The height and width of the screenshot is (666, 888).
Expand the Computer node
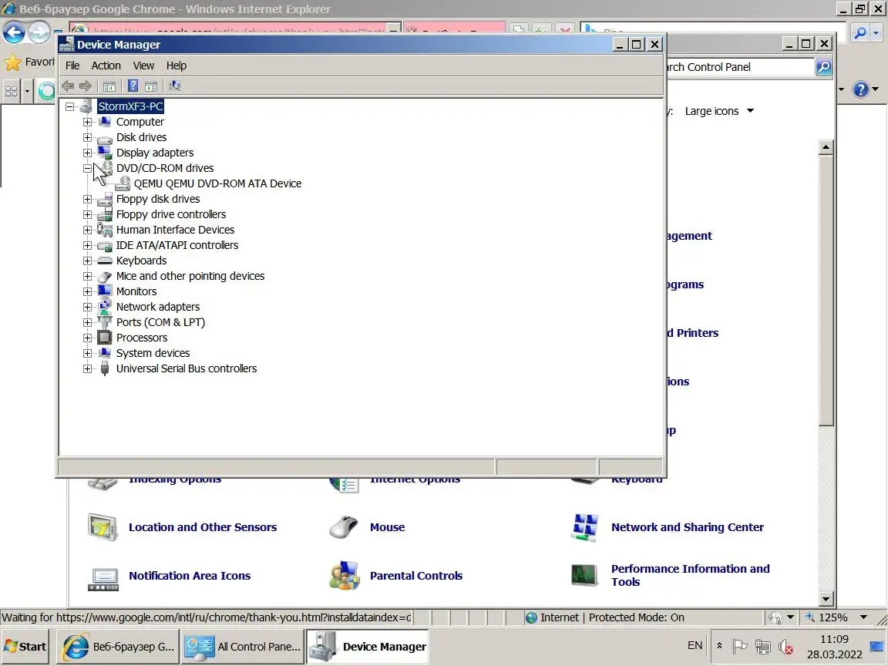(87, 122)
